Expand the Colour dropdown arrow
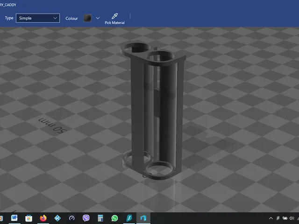 (x=98, y=18)
